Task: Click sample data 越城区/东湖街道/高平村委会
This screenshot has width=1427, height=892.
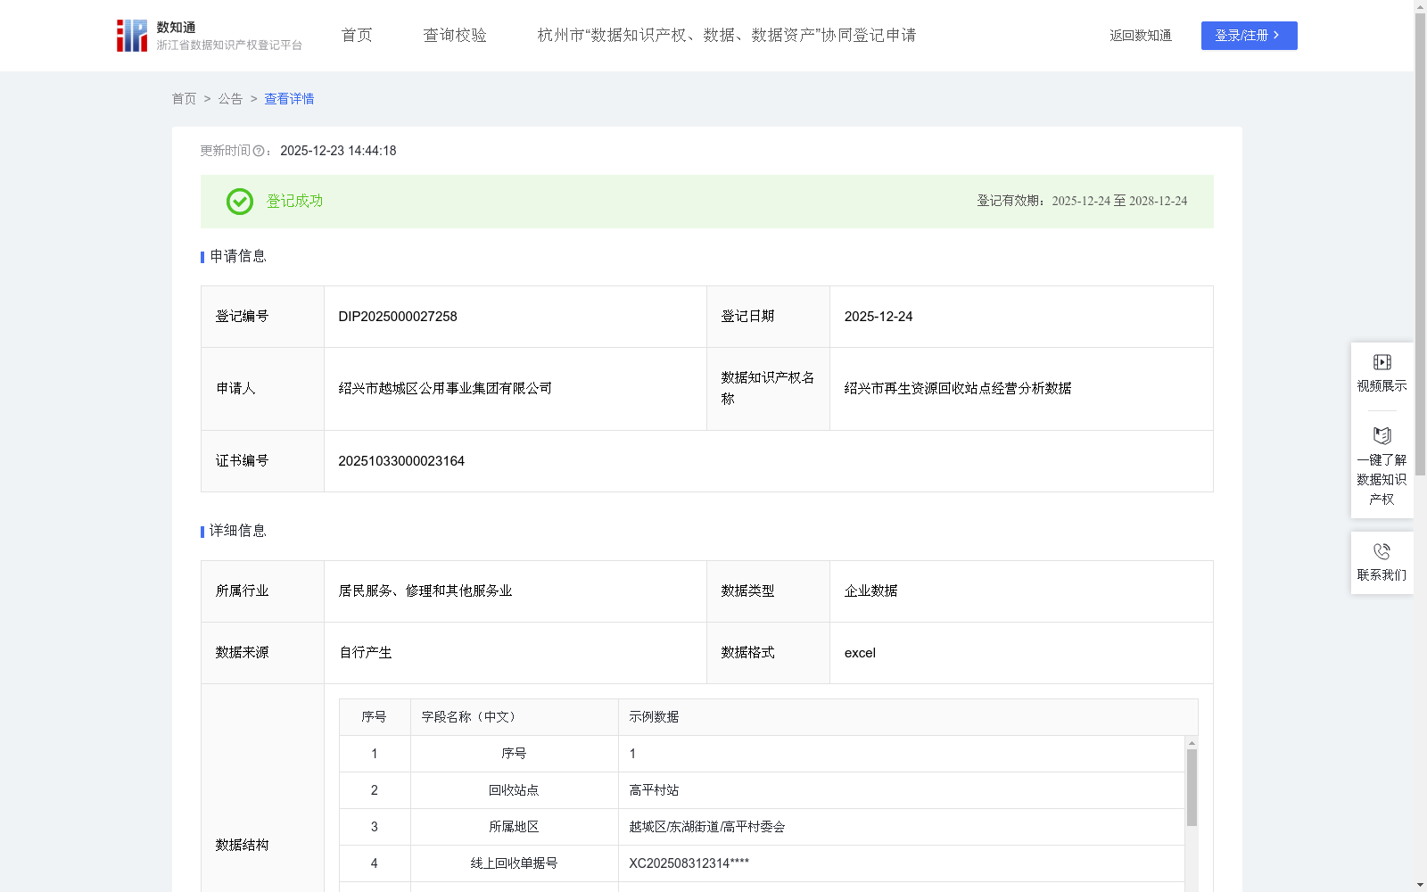Action: pos(707,827)
